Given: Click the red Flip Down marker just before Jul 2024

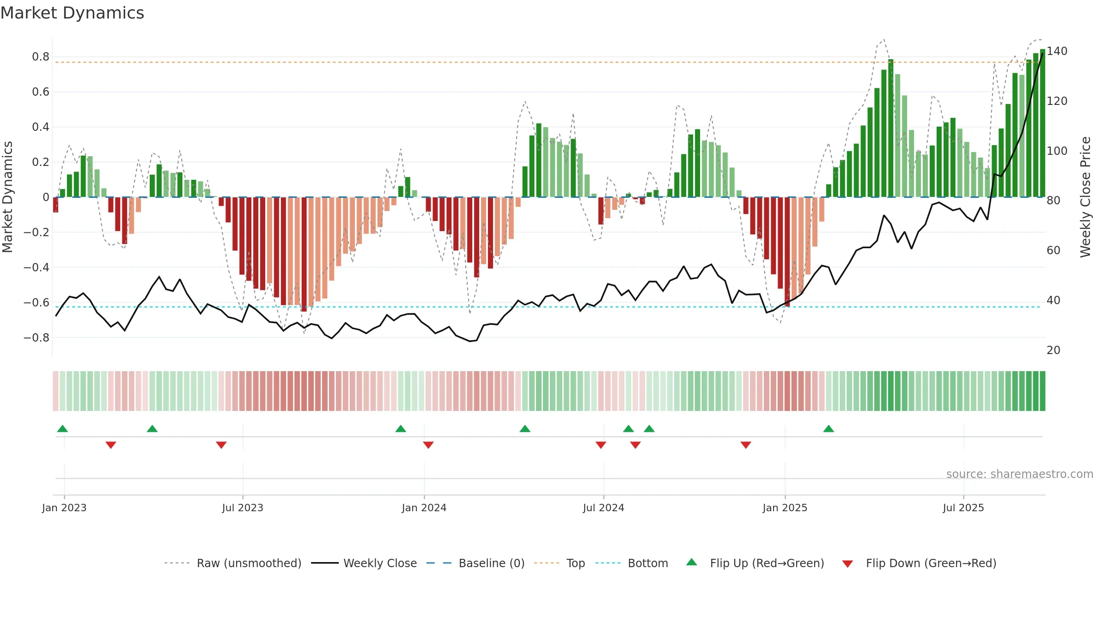Looking at the screenshot, I should pyautogui.click(x=601, y=445).
